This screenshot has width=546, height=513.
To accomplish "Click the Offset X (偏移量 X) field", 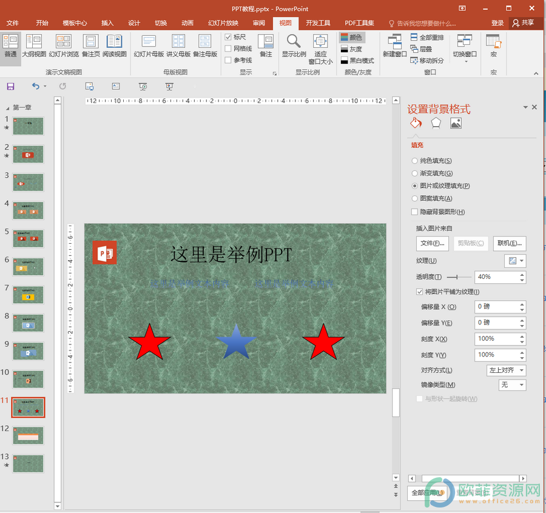I will [497, 307].
